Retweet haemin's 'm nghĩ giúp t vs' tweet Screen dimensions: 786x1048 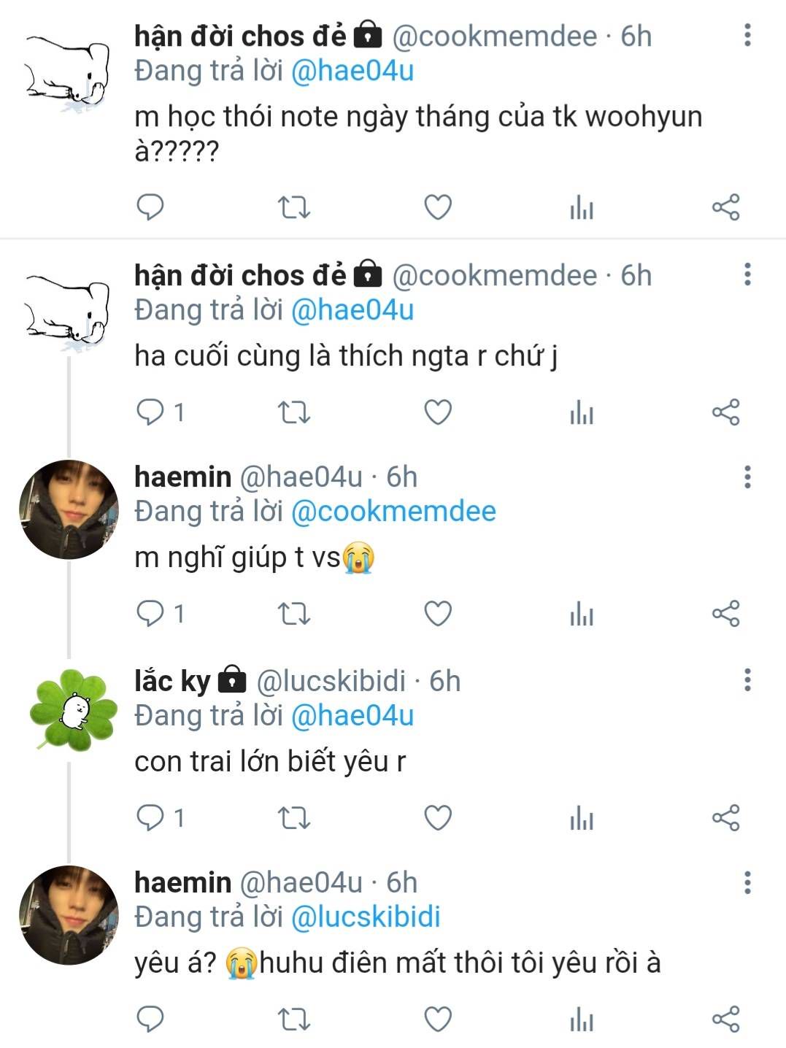pyautogui.click(x=294, y=614)
